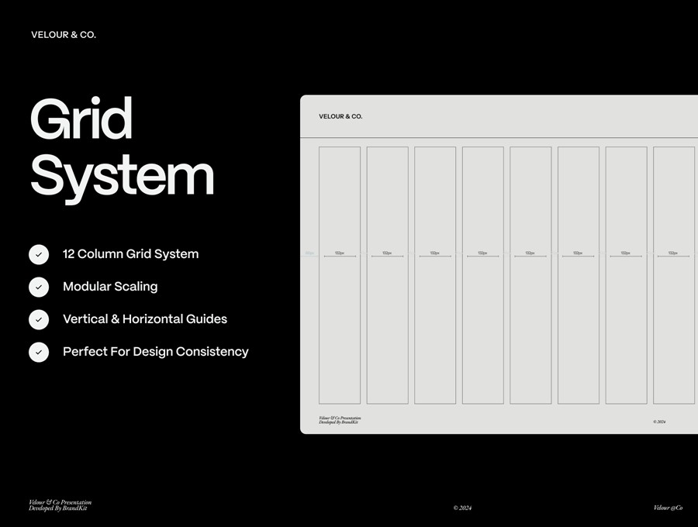Click the fourth grid column in the mockup
The width and height of the screenshot is (698, 527).
click(x=483, y=325)
